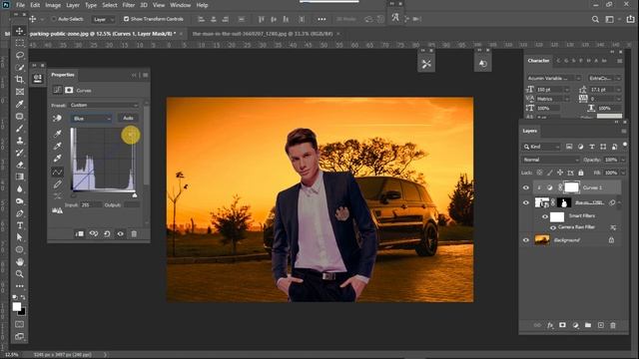This screenshot has height=359, width=639.
Task: Enable the Auto-Select checkbox
Action: 53,19
